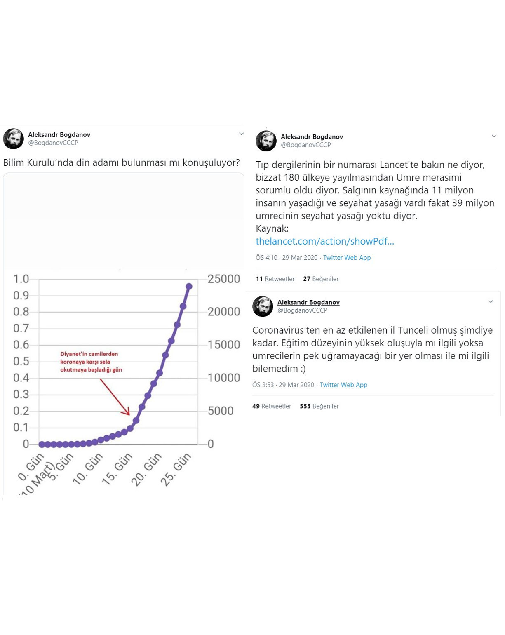Click Twitter Web App beside ÖS 3:53
The width and height of the screenshot is (505, 635).
343,385
